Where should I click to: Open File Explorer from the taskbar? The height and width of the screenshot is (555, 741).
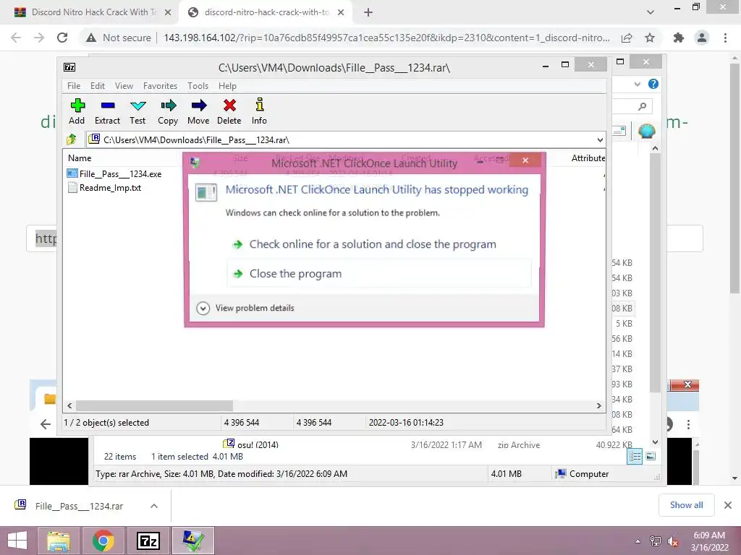[x=59, y=541]
